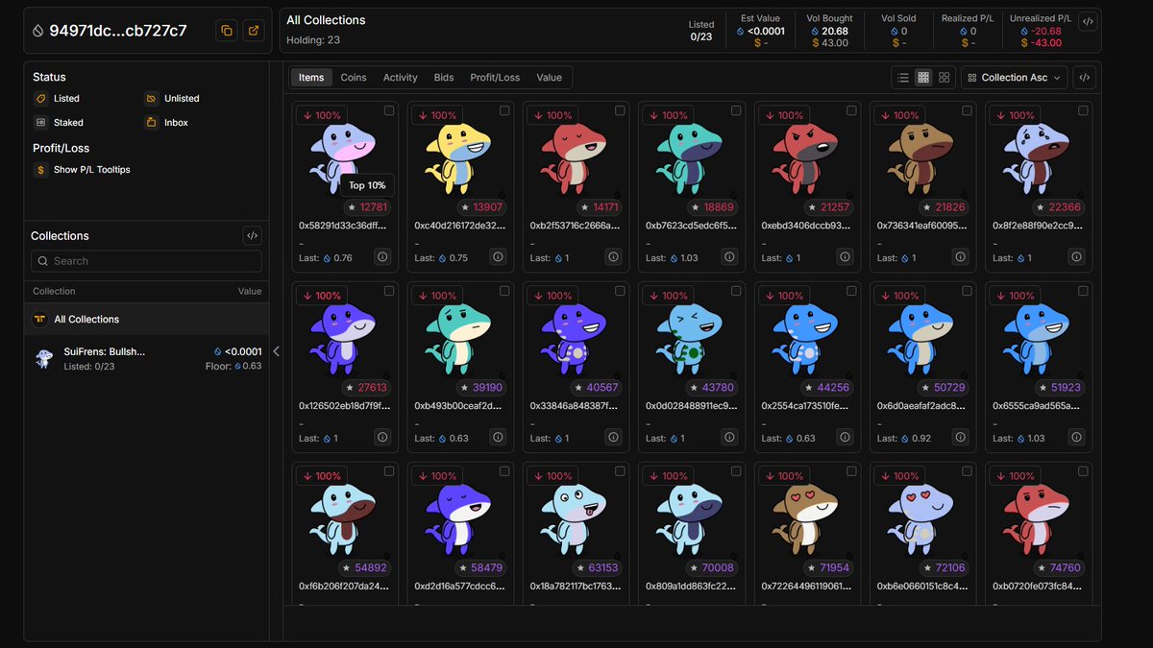Image resolution: width=1153 pixels, height=648 pixels.
Task: Click the rank badge 12781
Action: coord(369,207)
